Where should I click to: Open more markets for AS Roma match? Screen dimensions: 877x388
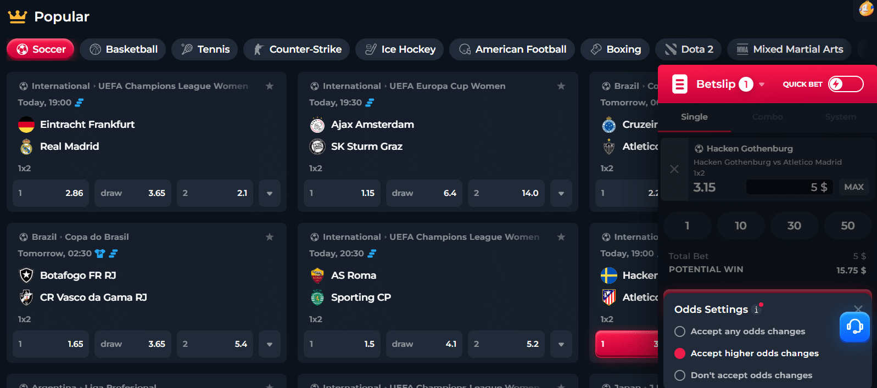pyautogui.click(x=561, y=344)
